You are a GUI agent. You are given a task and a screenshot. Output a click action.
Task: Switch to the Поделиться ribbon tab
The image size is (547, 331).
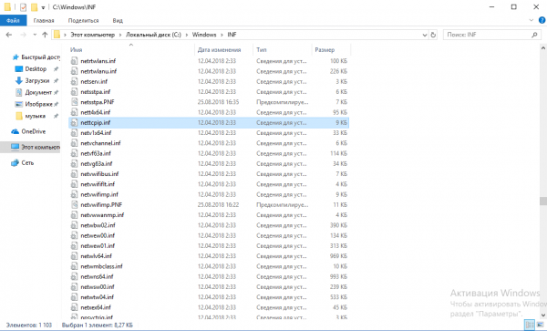coord(83,21)
